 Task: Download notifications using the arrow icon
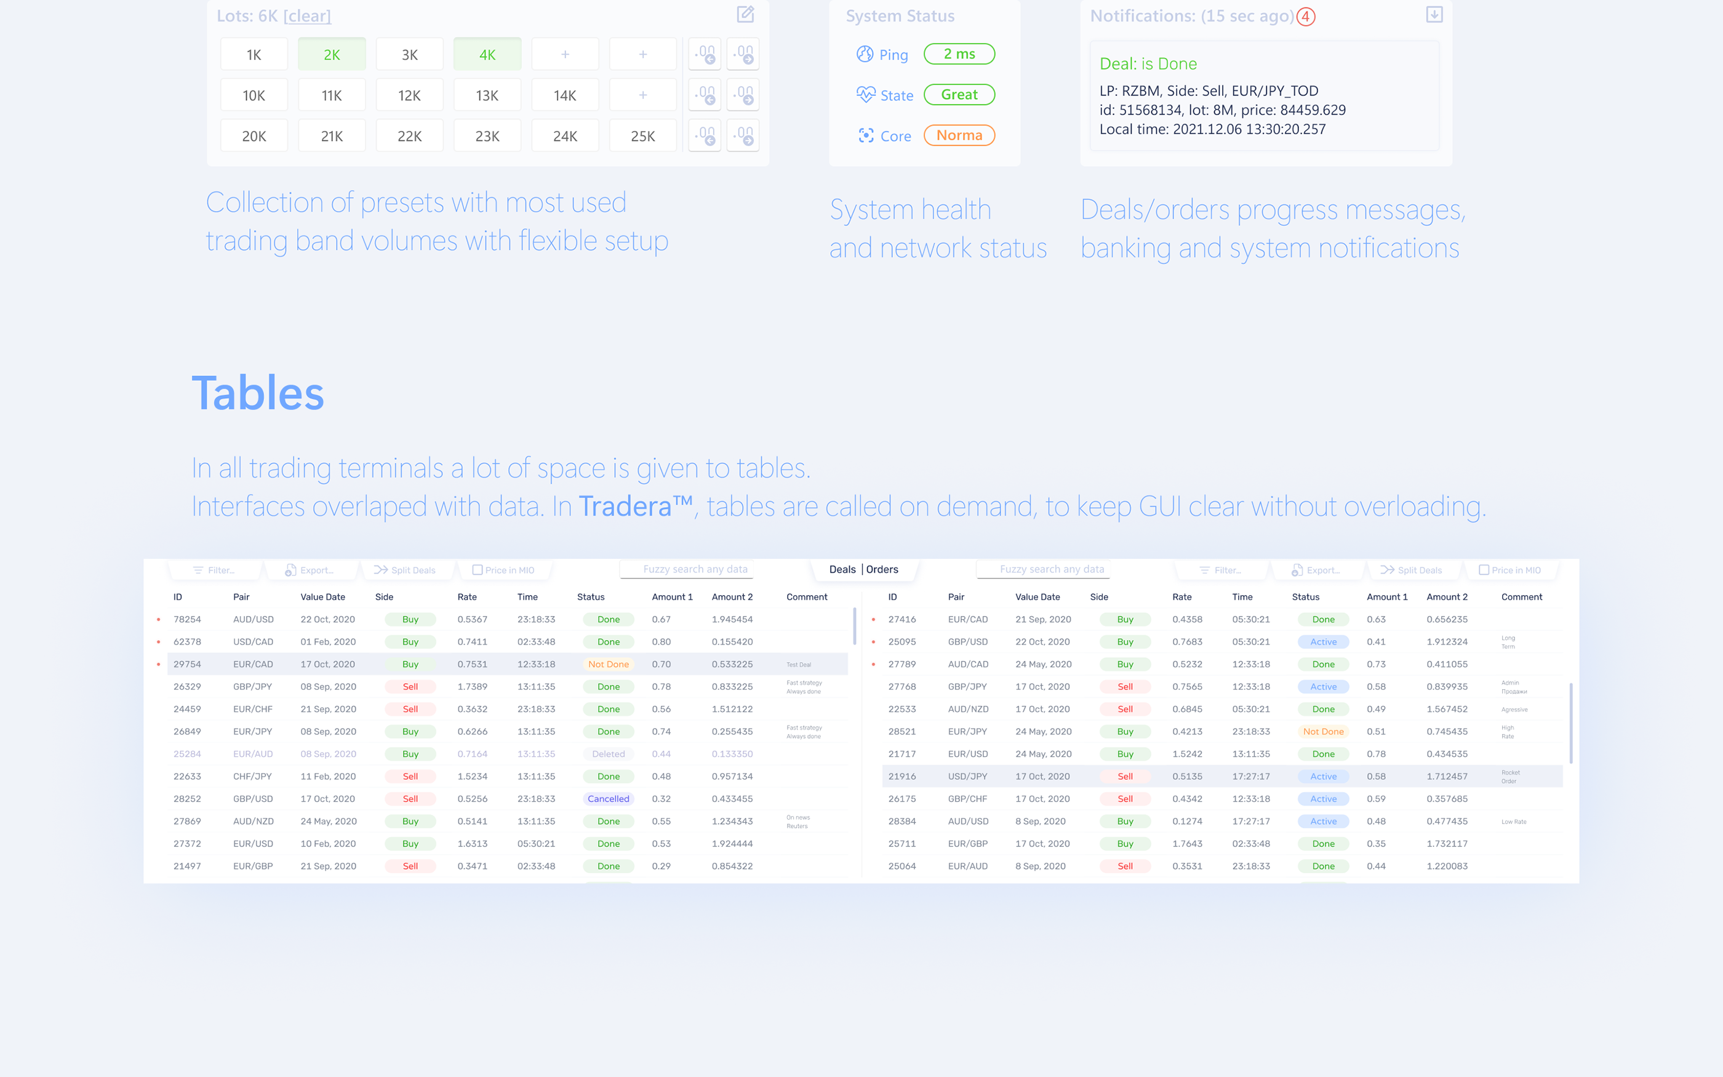(1434, 14)
